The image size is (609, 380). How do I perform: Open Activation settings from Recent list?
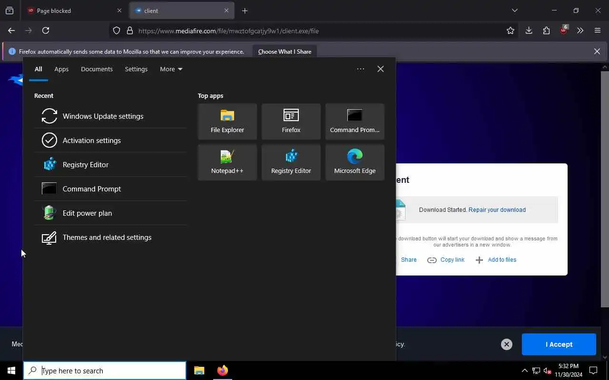110,140
